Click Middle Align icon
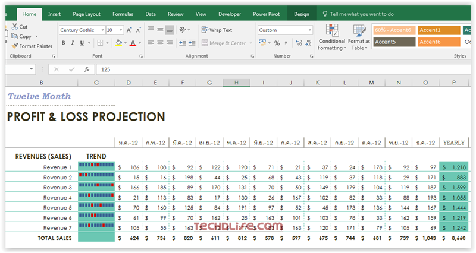476x253 pixels. click(x=160, y=30)
